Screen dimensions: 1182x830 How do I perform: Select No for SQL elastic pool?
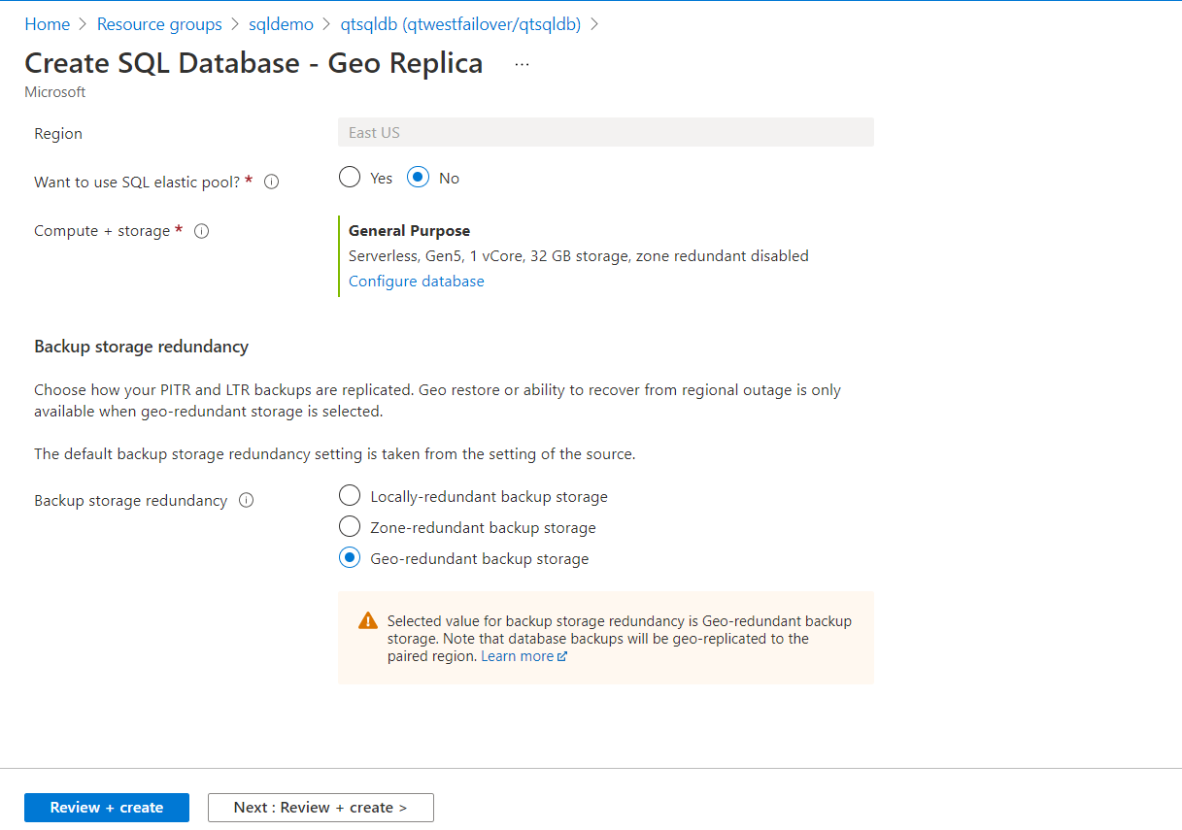418,178
